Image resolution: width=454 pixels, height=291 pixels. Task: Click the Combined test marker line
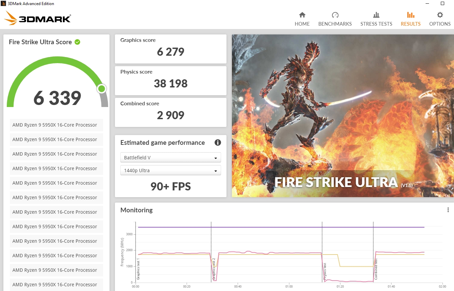373,252
